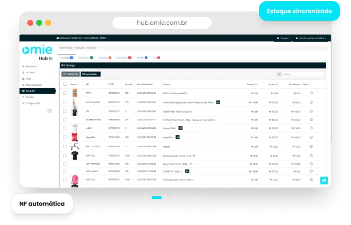Go to Dashboard in the sidebar

(31, 66)
